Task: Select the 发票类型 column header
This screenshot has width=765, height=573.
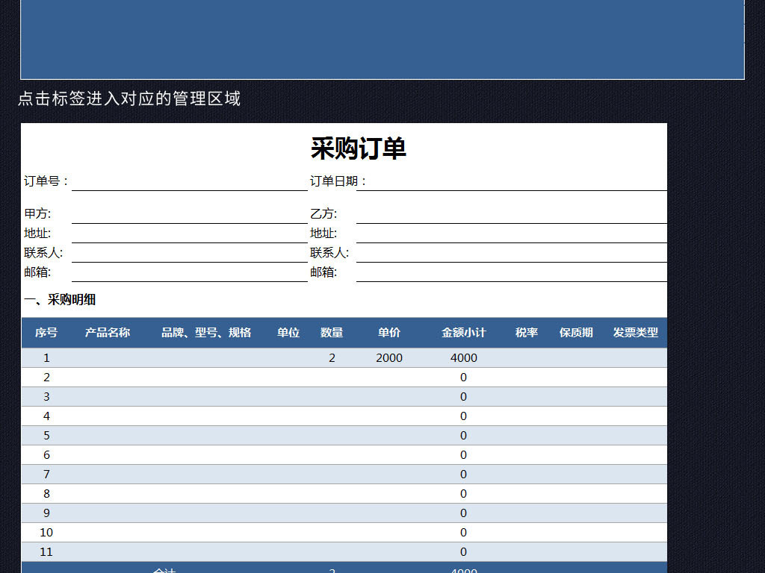Action: (636, 333)
